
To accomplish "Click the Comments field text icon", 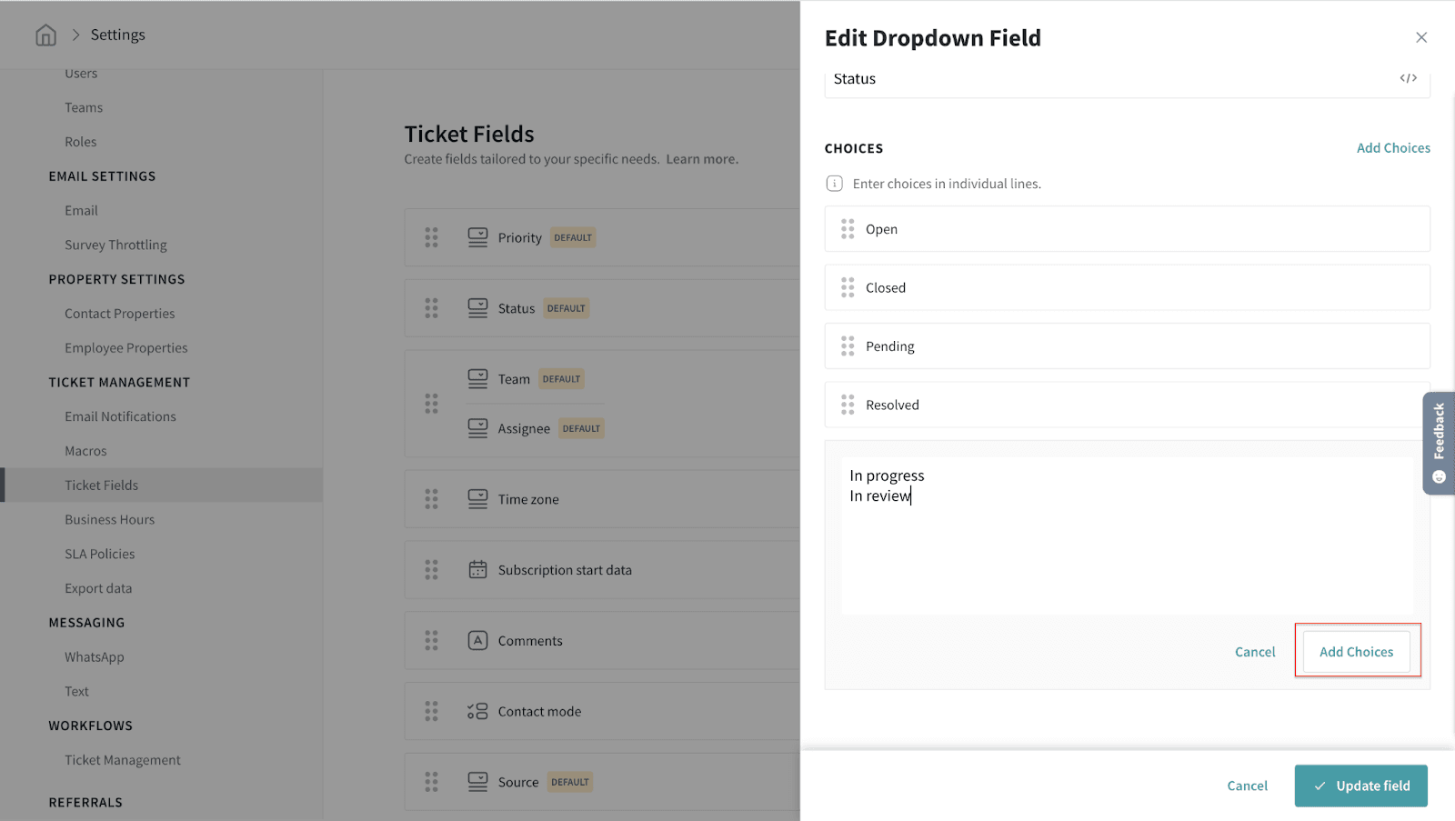I will [x=477, y=641].
